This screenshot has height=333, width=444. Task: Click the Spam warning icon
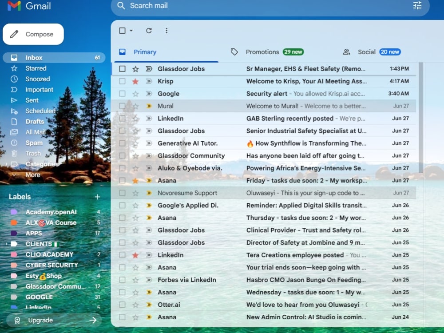click(x=14, y=143)
